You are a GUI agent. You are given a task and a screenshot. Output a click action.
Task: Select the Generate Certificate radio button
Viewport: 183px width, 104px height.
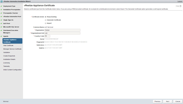click(x=46, y=20)
